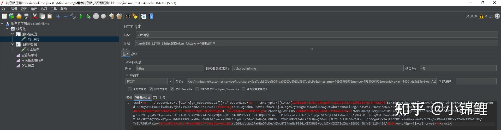
Task: Click the 服务器名称或IP field
Action: pyautogui.click(x=318, y=69)
